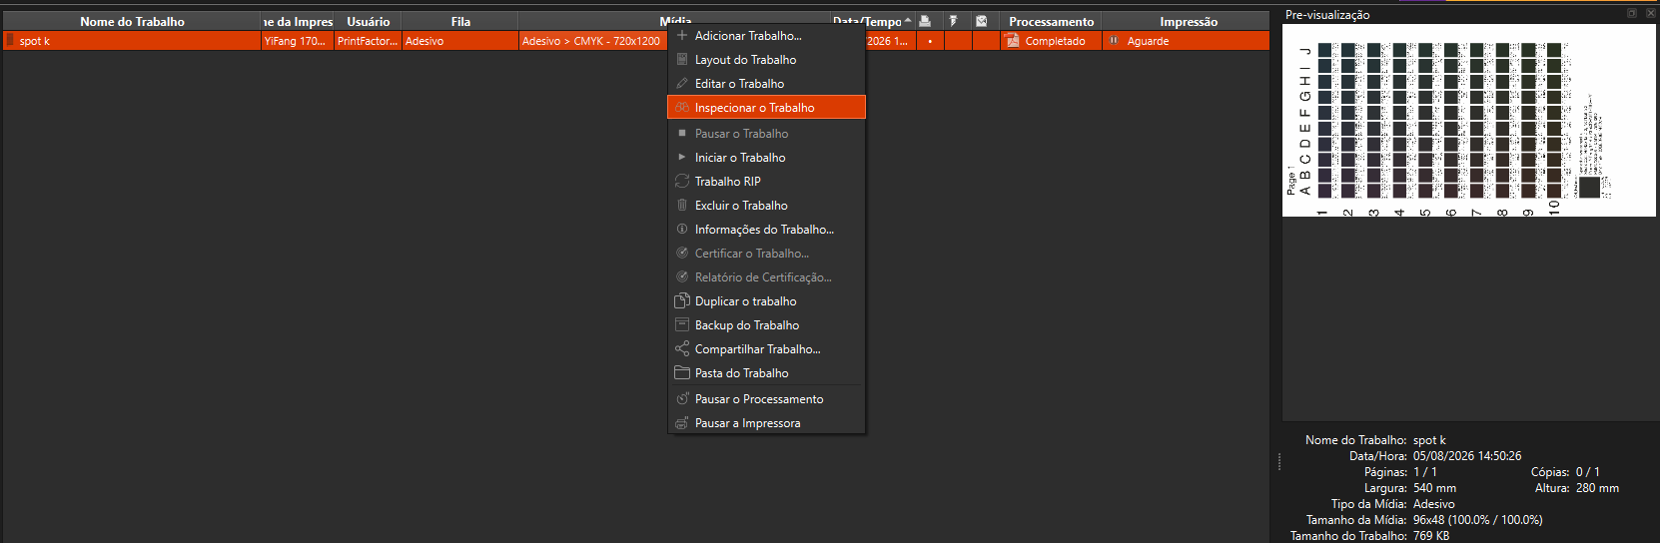This screenshot has width=1660, height=543.
Task: Sort by Fila column header
Action: (x=460, y=21)
